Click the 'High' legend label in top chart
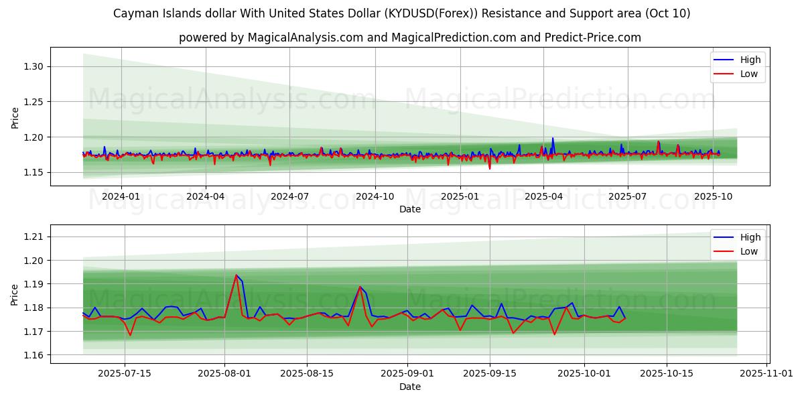This screenshot has height=402, width=804. 750,60
